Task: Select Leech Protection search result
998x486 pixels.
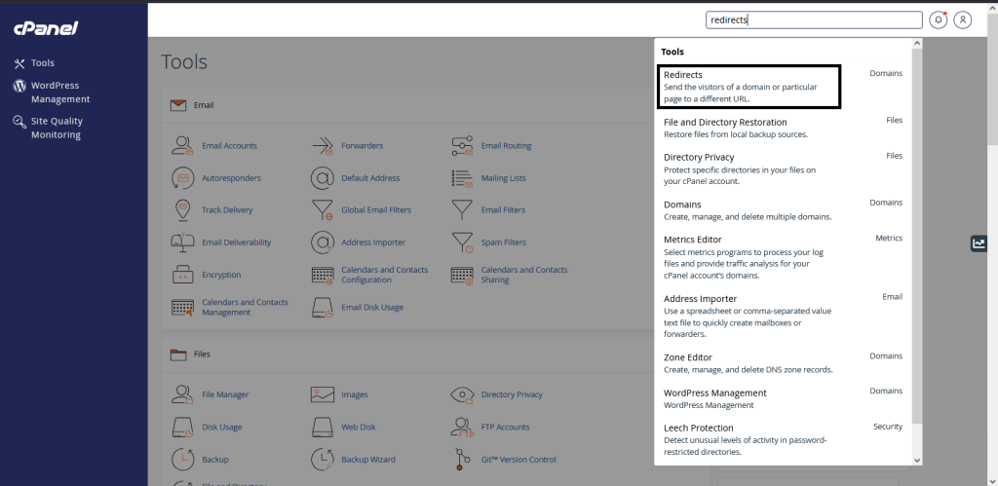Action: point(783,439)
